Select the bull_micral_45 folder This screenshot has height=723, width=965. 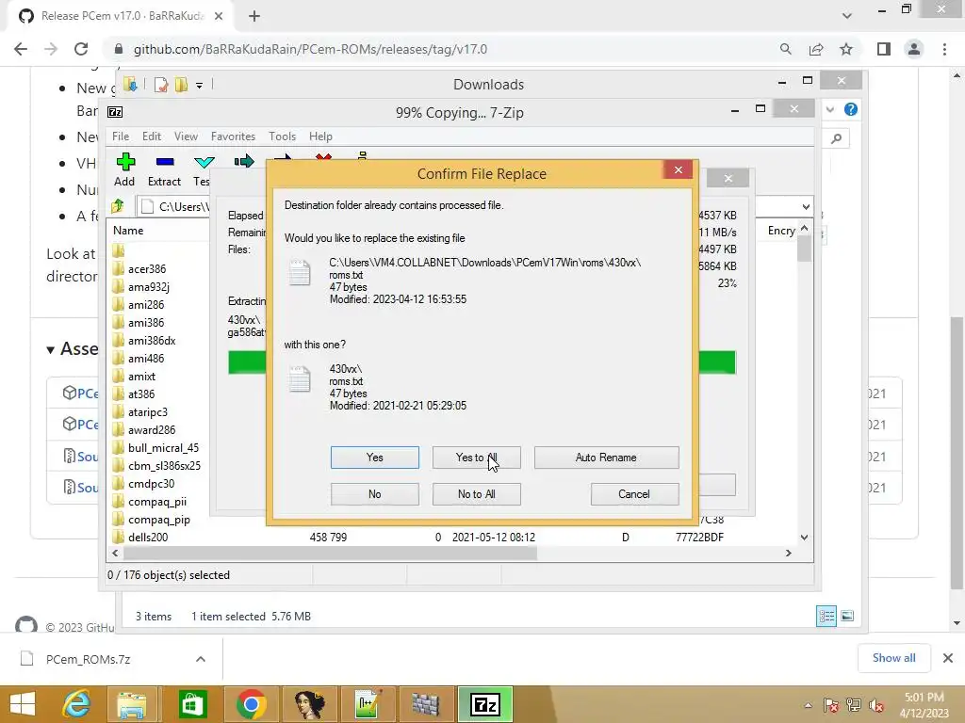(163, 447)
